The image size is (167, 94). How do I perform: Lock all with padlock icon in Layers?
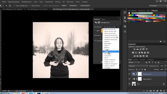pyautogui.click(x=145, y=69)
